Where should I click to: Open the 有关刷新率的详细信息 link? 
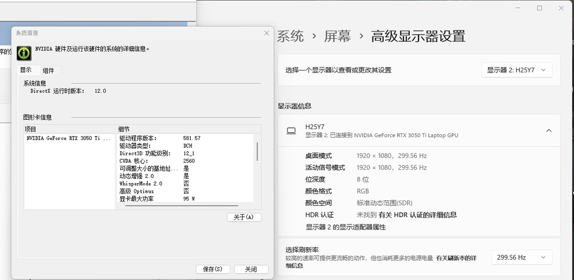point(456,258)
